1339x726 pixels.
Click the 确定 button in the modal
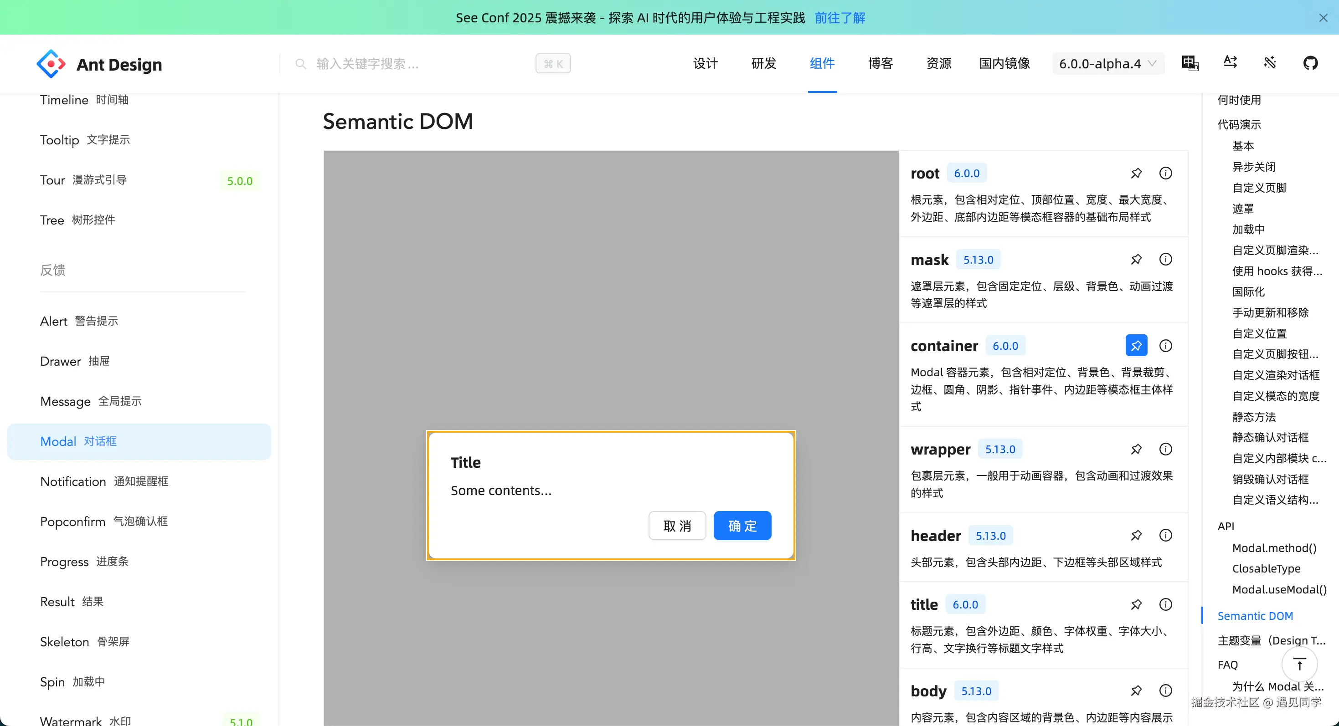click(742, 526)
